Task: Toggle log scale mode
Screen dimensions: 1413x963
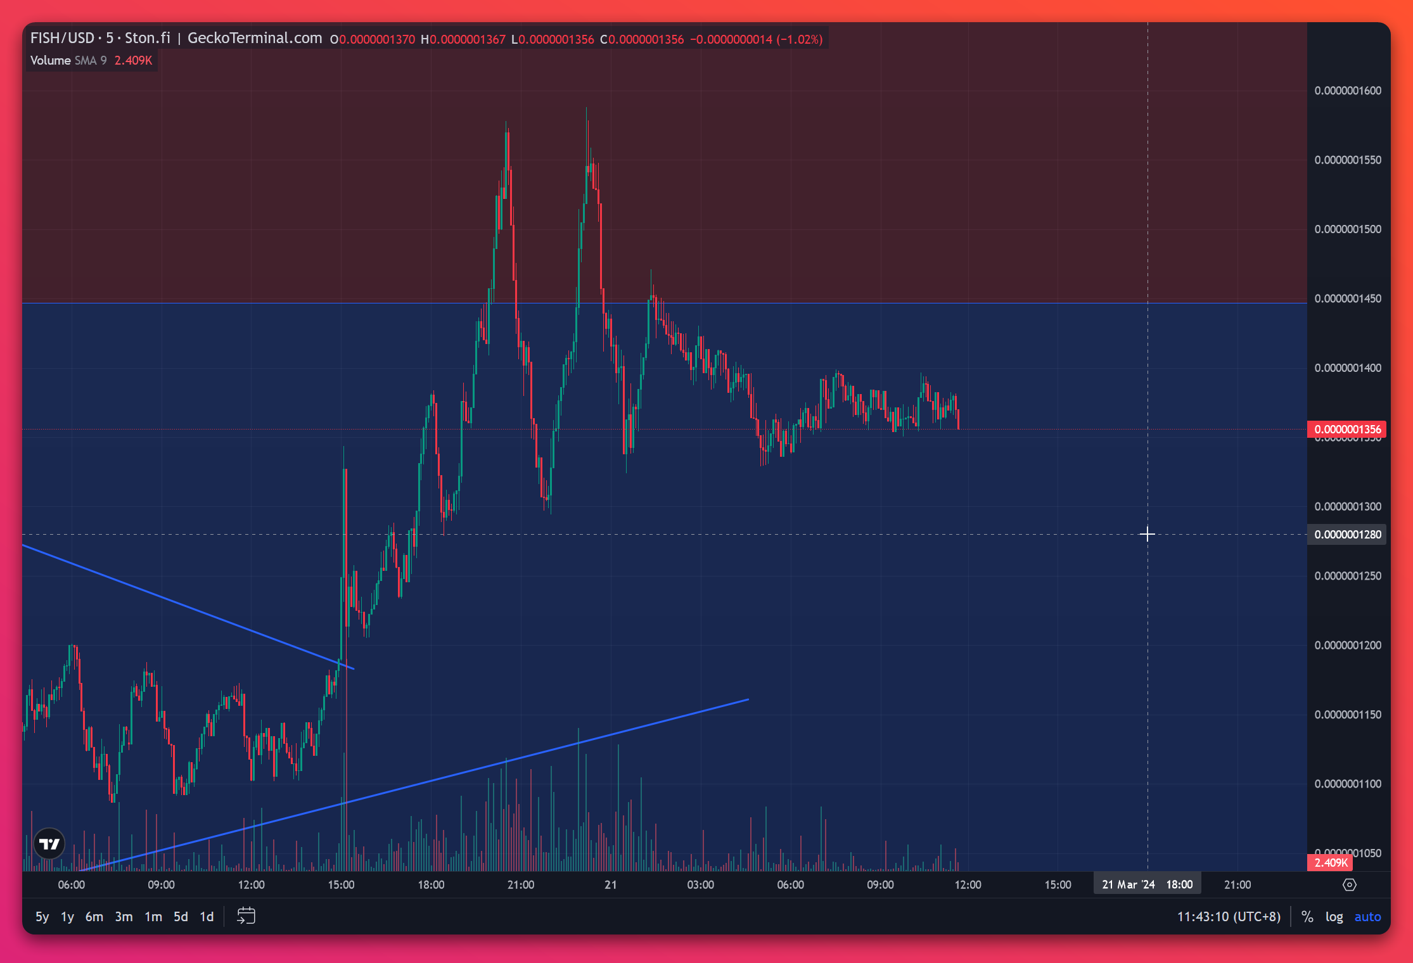Action: (x=1334, y=917)
